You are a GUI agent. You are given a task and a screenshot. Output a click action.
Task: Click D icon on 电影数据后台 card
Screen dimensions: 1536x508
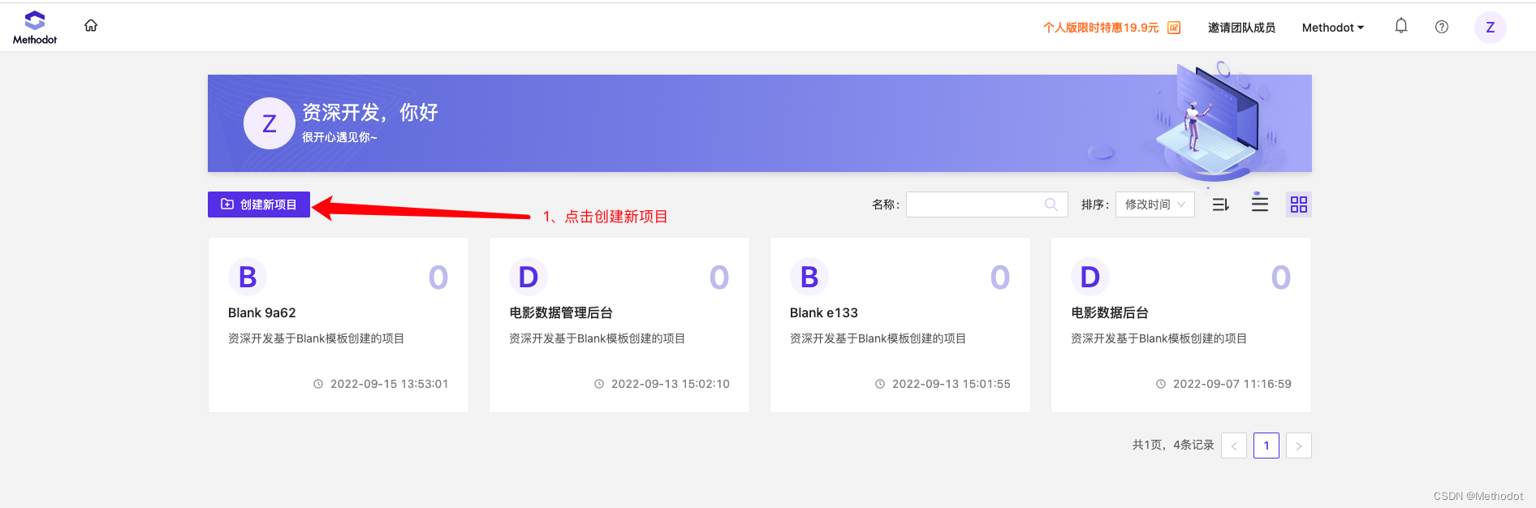click(1090, 278)
